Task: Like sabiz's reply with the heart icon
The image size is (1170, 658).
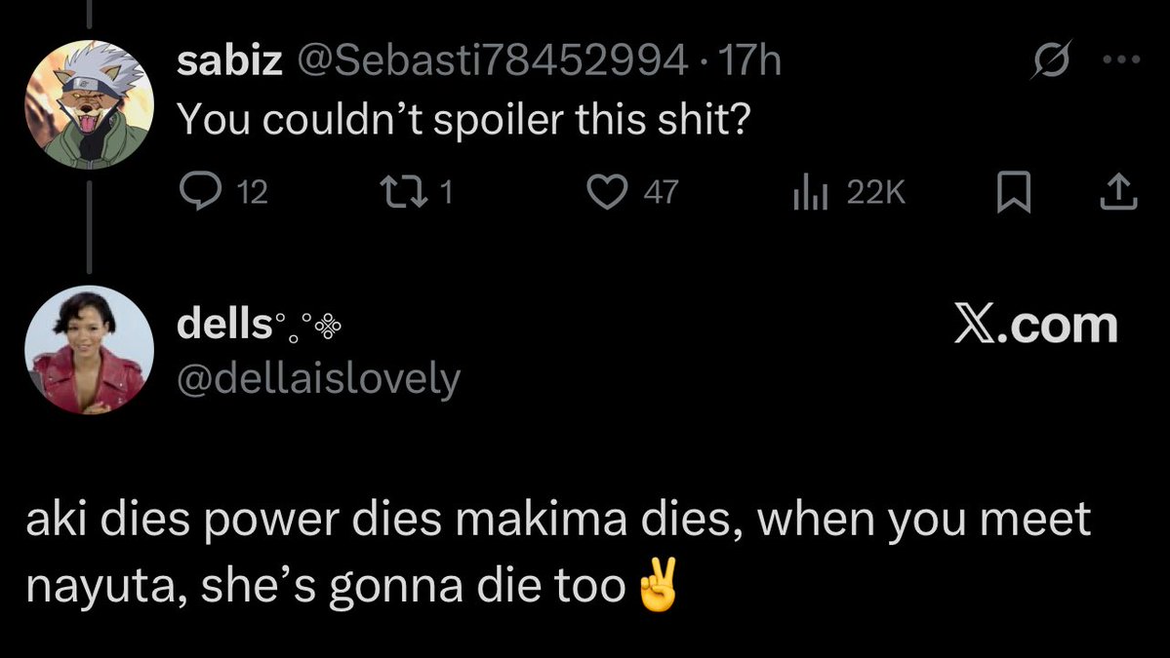Action: click(x=608, y=193)
